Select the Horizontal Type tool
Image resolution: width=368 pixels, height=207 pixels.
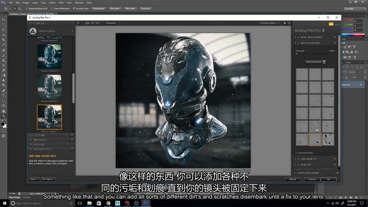4,96
